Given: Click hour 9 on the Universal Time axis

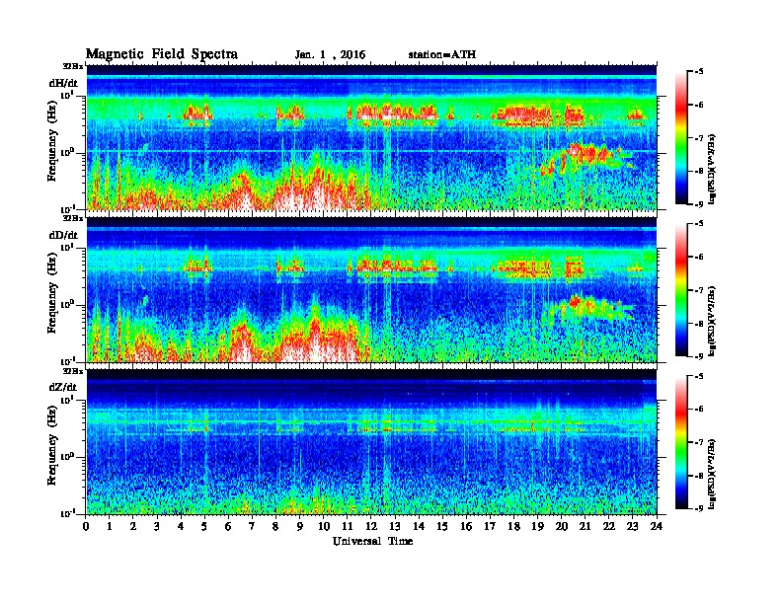Looking at the screenshot, I should tap(300, 526).
